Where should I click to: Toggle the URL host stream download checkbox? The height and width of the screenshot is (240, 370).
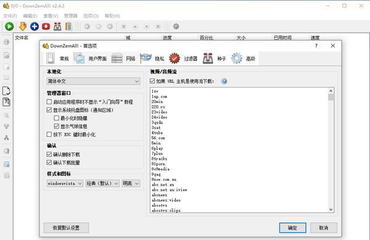152,81
